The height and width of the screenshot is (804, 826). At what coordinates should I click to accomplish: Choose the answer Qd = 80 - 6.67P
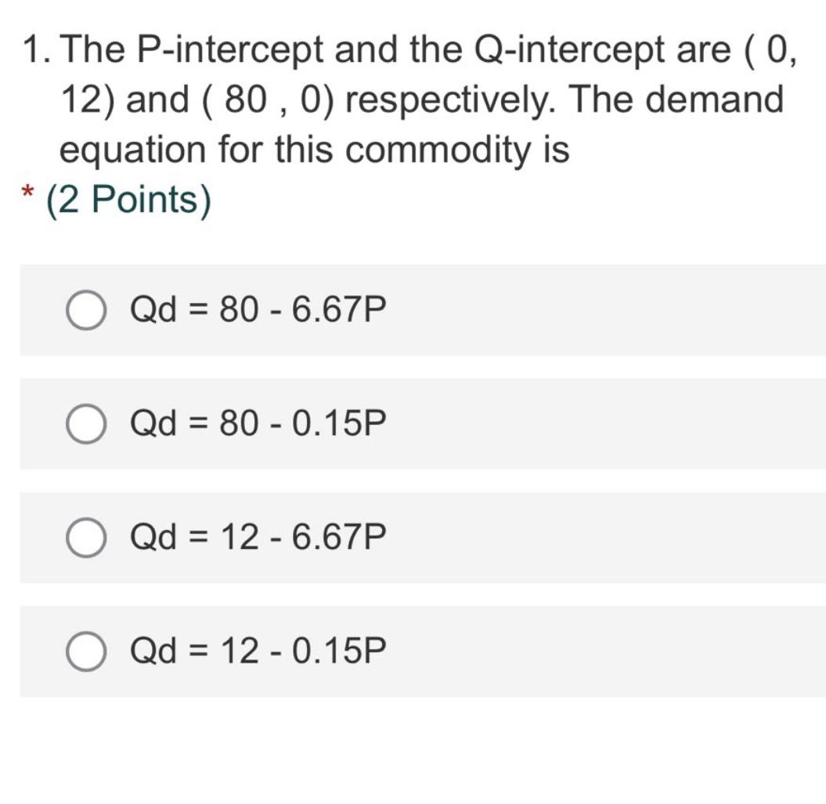click(x=258, y=309)
